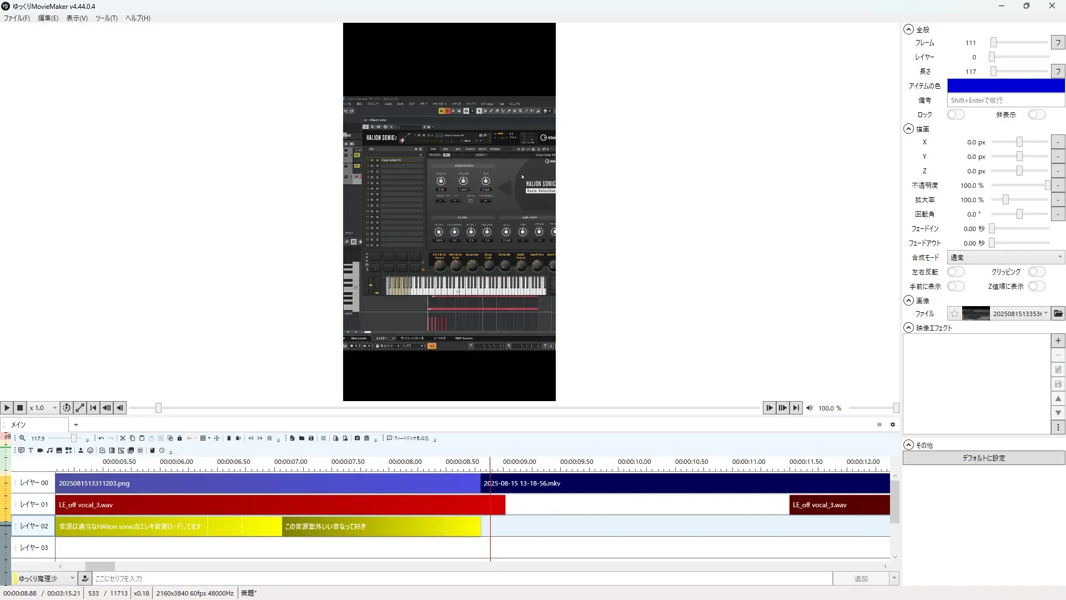This screenshot has width=1066, height=600.
Task: Open the ツール(T) menu
Action: pos(106,18)
